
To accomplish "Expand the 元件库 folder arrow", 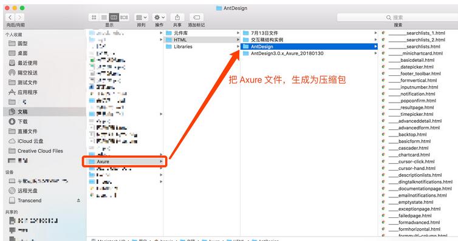I will [238, 33].
